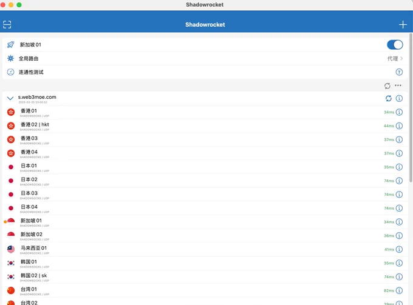This screenshot has height=305, width=413.
Task: Open info for 韩国 02 | sk
Action: [399, 277]
